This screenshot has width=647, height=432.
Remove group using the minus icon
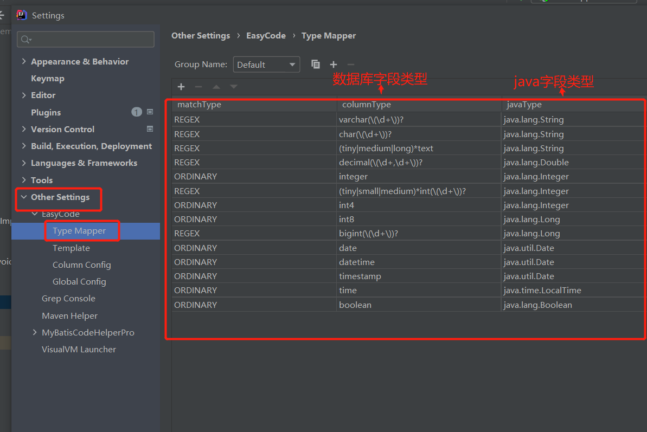[x=351, y=65]
